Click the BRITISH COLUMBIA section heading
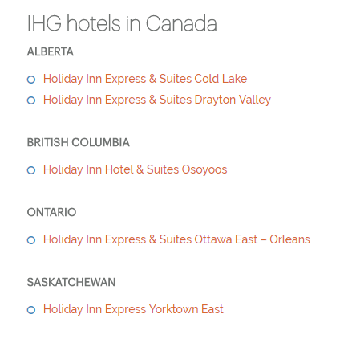The height and width of the screenshot is (347, 340). click(79, 142)
